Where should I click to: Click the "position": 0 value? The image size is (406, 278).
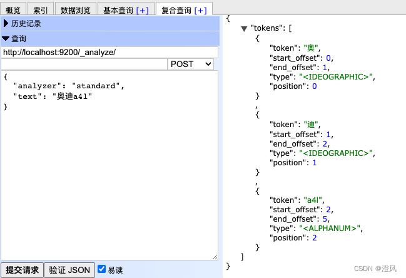pos(314,86)
